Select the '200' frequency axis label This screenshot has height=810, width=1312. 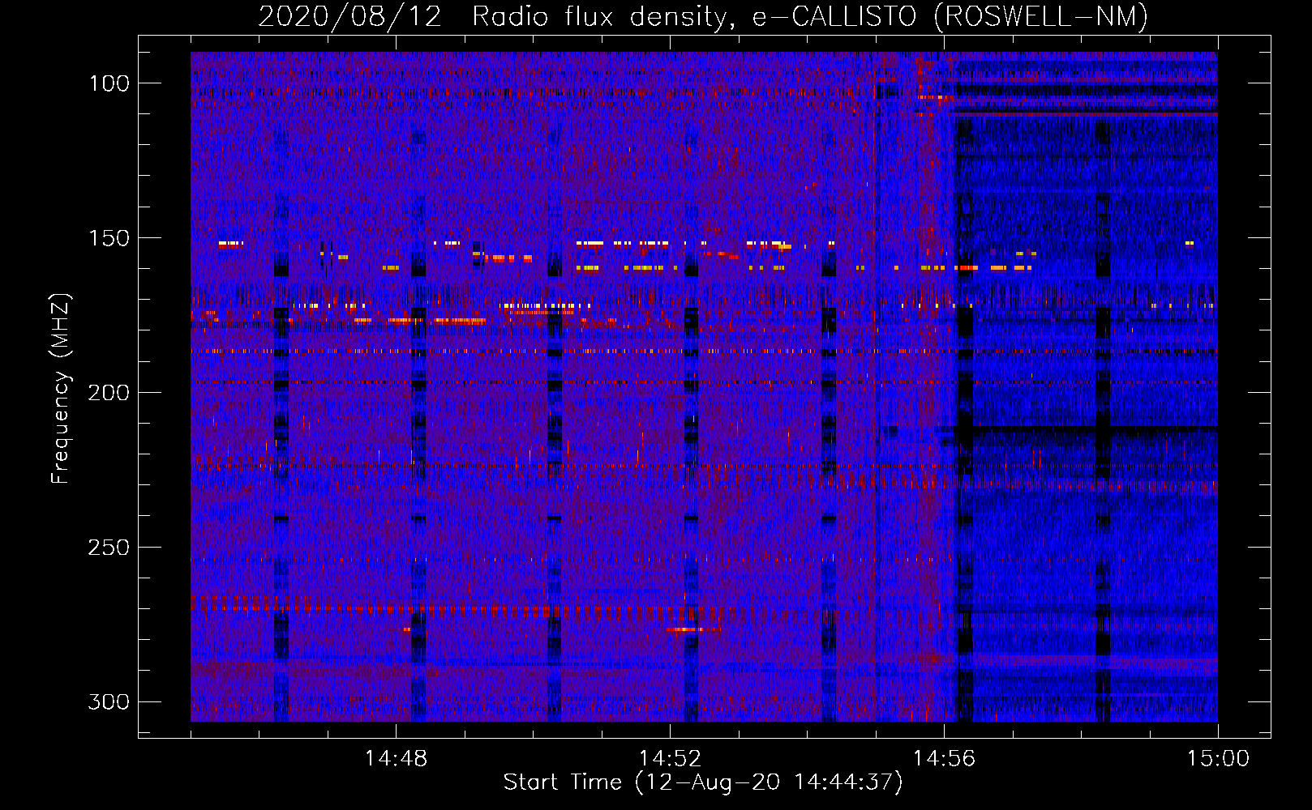point(109,393)
